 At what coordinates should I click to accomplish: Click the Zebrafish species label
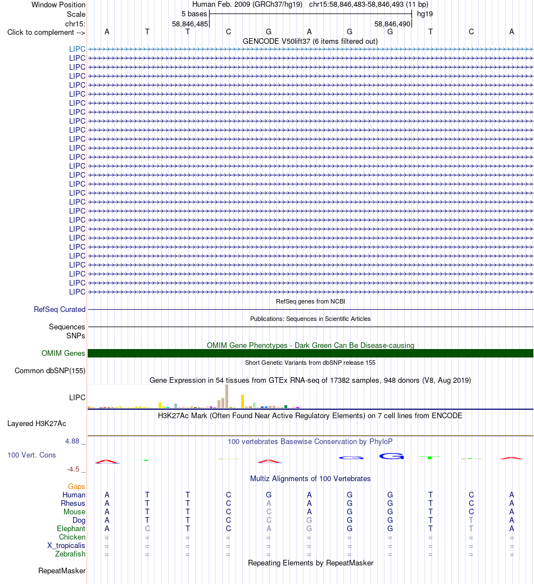70,554
